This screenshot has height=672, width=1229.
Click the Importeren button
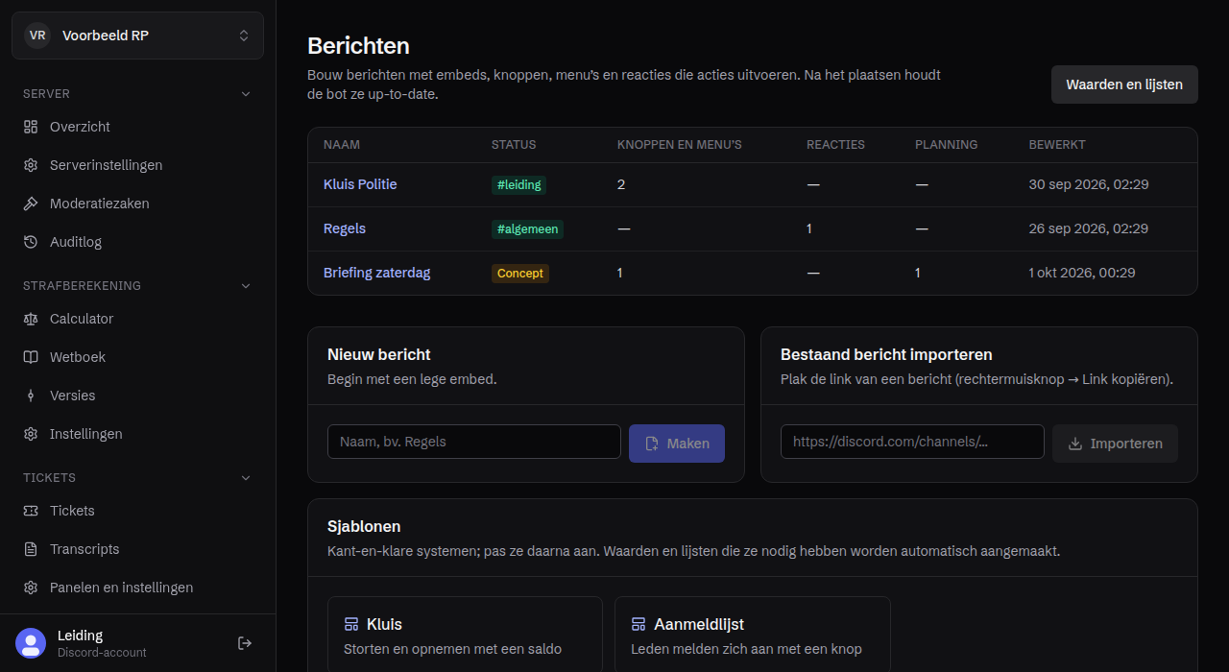coord(1115,444)
